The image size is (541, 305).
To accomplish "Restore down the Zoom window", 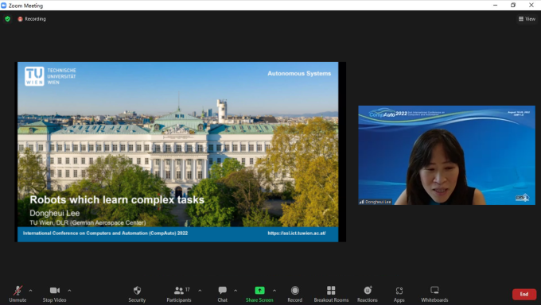I will tap(513, 6).
